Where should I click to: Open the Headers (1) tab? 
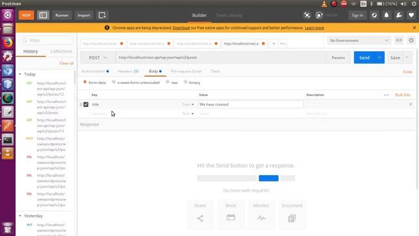point(128,71)
